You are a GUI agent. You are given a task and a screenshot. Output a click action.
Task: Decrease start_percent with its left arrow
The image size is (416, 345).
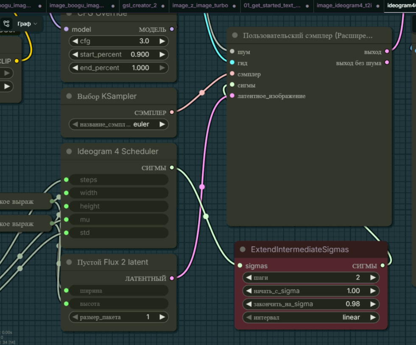(x=75, y=54)
